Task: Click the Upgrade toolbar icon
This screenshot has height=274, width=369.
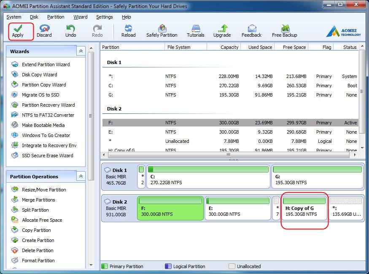Action: [x=222, y=31]
